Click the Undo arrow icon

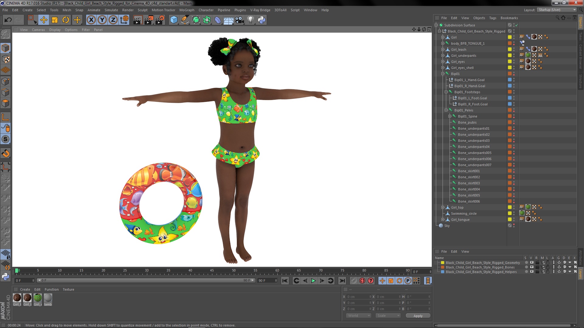pos(8,20)
